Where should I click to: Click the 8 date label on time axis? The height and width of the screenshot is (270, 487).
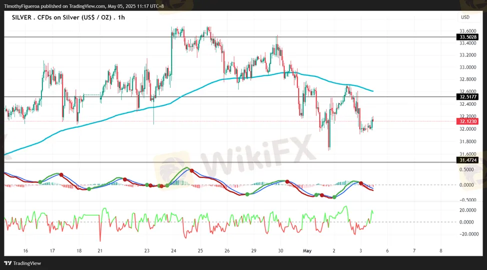[441, 251]
